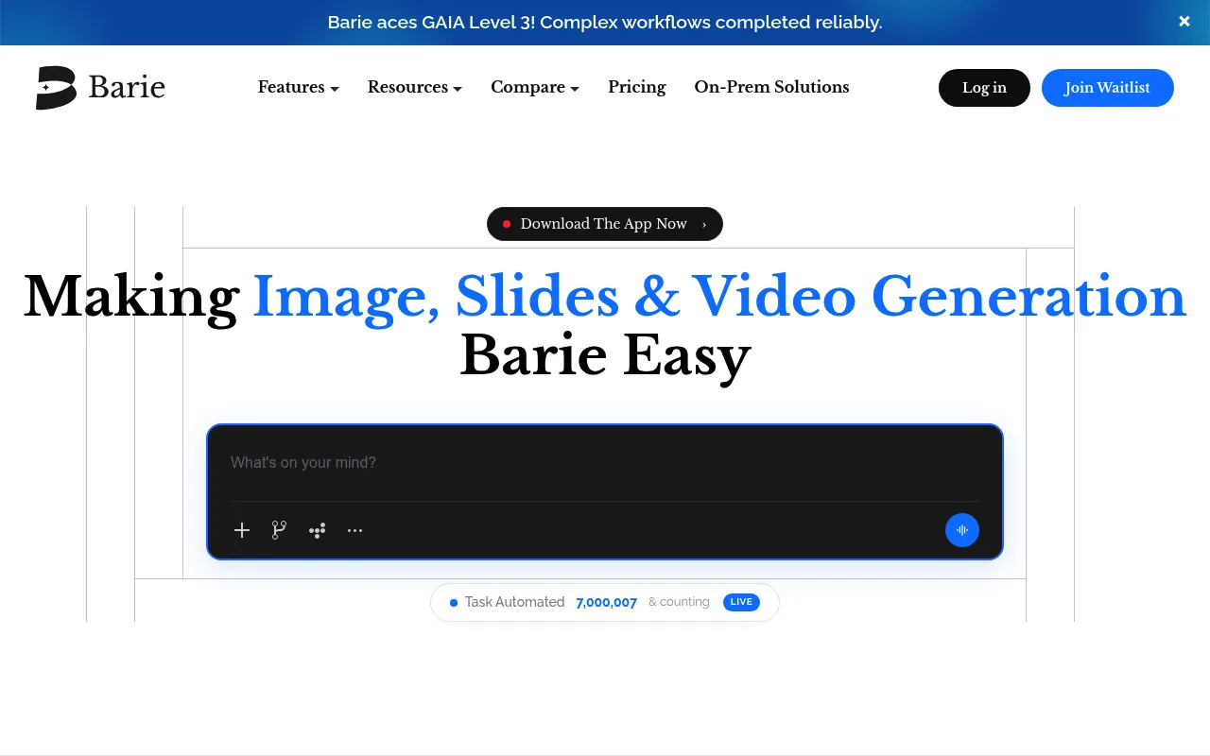Expand the Resources dropdown menu
This screenshot has height=756, width=1210.
click(x=415, y=87)
